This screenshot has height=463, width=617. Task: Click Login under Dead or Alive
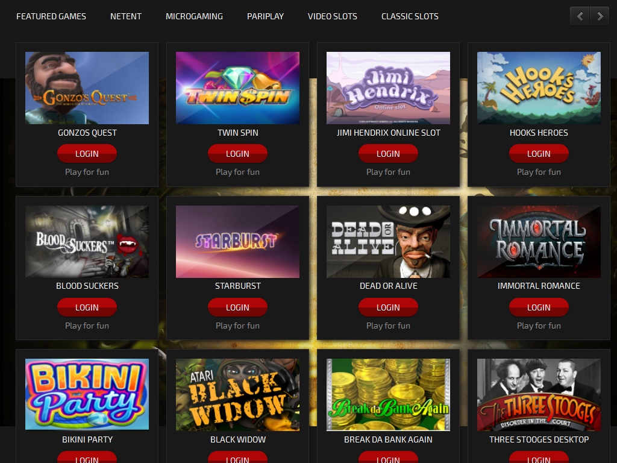coord(389,307)
